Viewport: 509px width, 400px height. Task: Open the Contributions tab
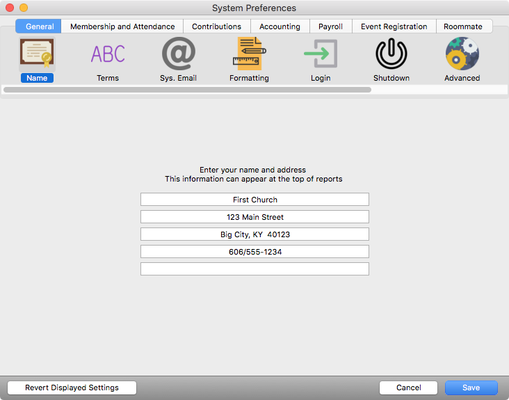point(216,26)
